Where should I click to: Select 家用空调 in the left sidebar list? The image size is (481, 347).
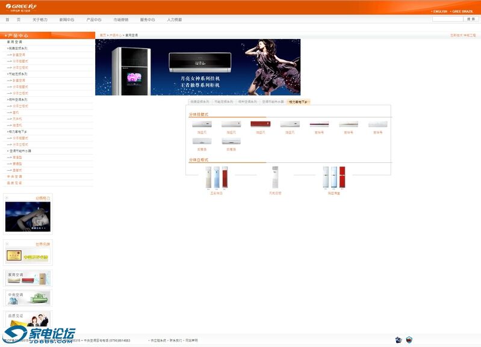click(14, 42)
